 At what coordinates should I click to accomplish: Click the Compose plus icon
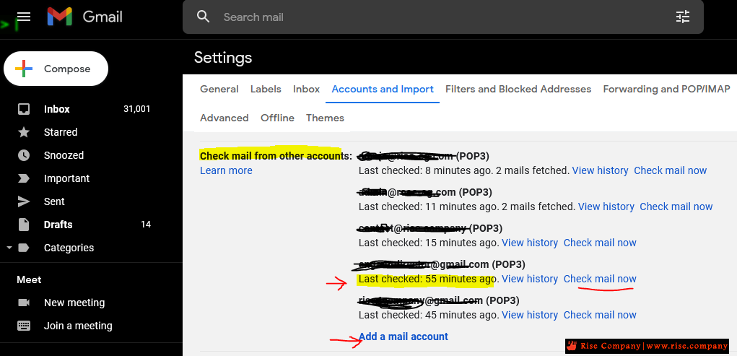point(24,69)
